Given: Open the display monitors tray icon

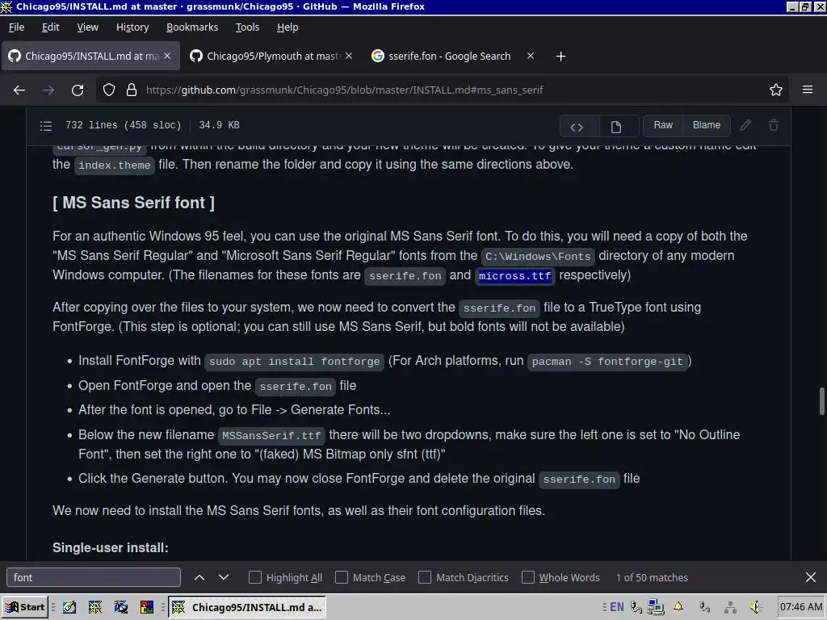Looking at the screenshot, I should [656, 607].
